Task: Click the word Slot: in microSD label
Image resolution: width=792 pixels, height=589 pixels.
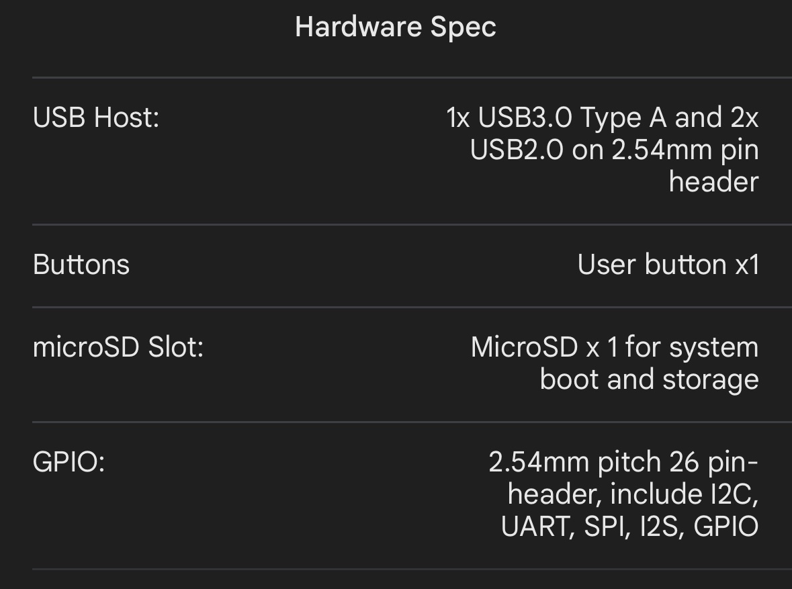Action: coord(176,347)
